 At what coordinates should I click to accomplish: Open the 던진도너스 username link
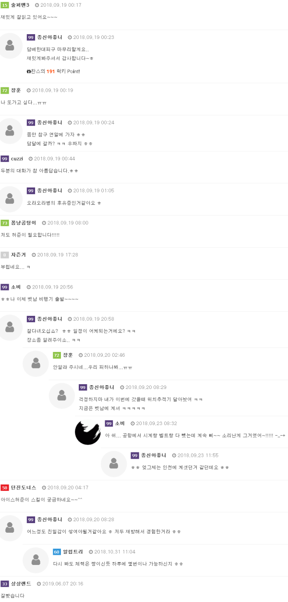(24, 488)
